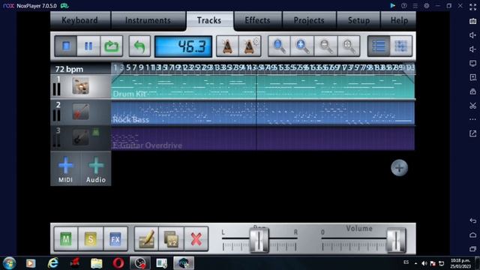
Task: Pause the song playback
Action: pyautogui.click(x=88, y=46)
